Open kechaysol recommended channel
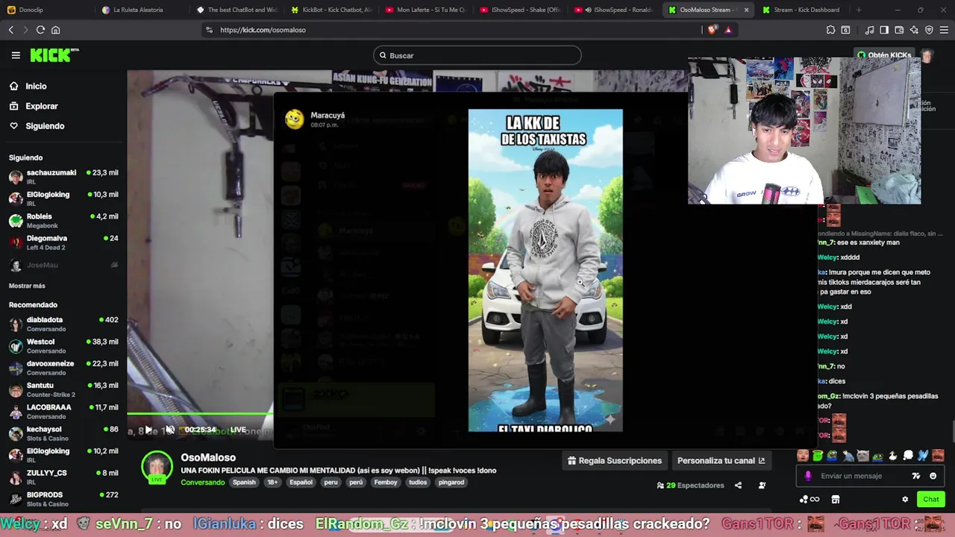This screenshot has height=537, width=955. click(x=63, y=433)
